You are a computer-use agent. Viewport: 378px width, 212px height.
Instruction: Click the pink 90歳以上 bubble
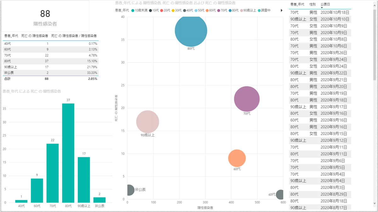pyautogui.click(x=148, y=122)
